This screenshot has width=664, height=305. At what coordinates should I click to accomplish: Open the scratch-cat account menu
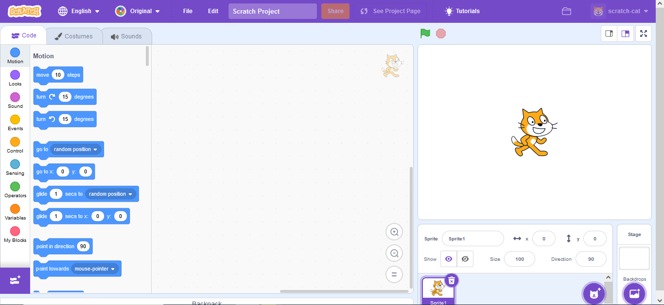[x=620, y=11]
